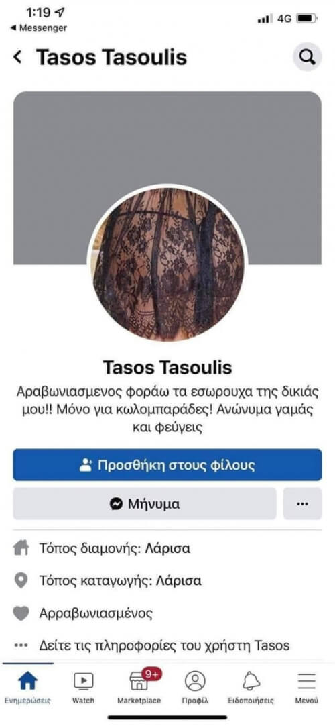Screen dimensions: 335x726
Task: Open the search magnifier icon
Action: [x=308, y=57]
